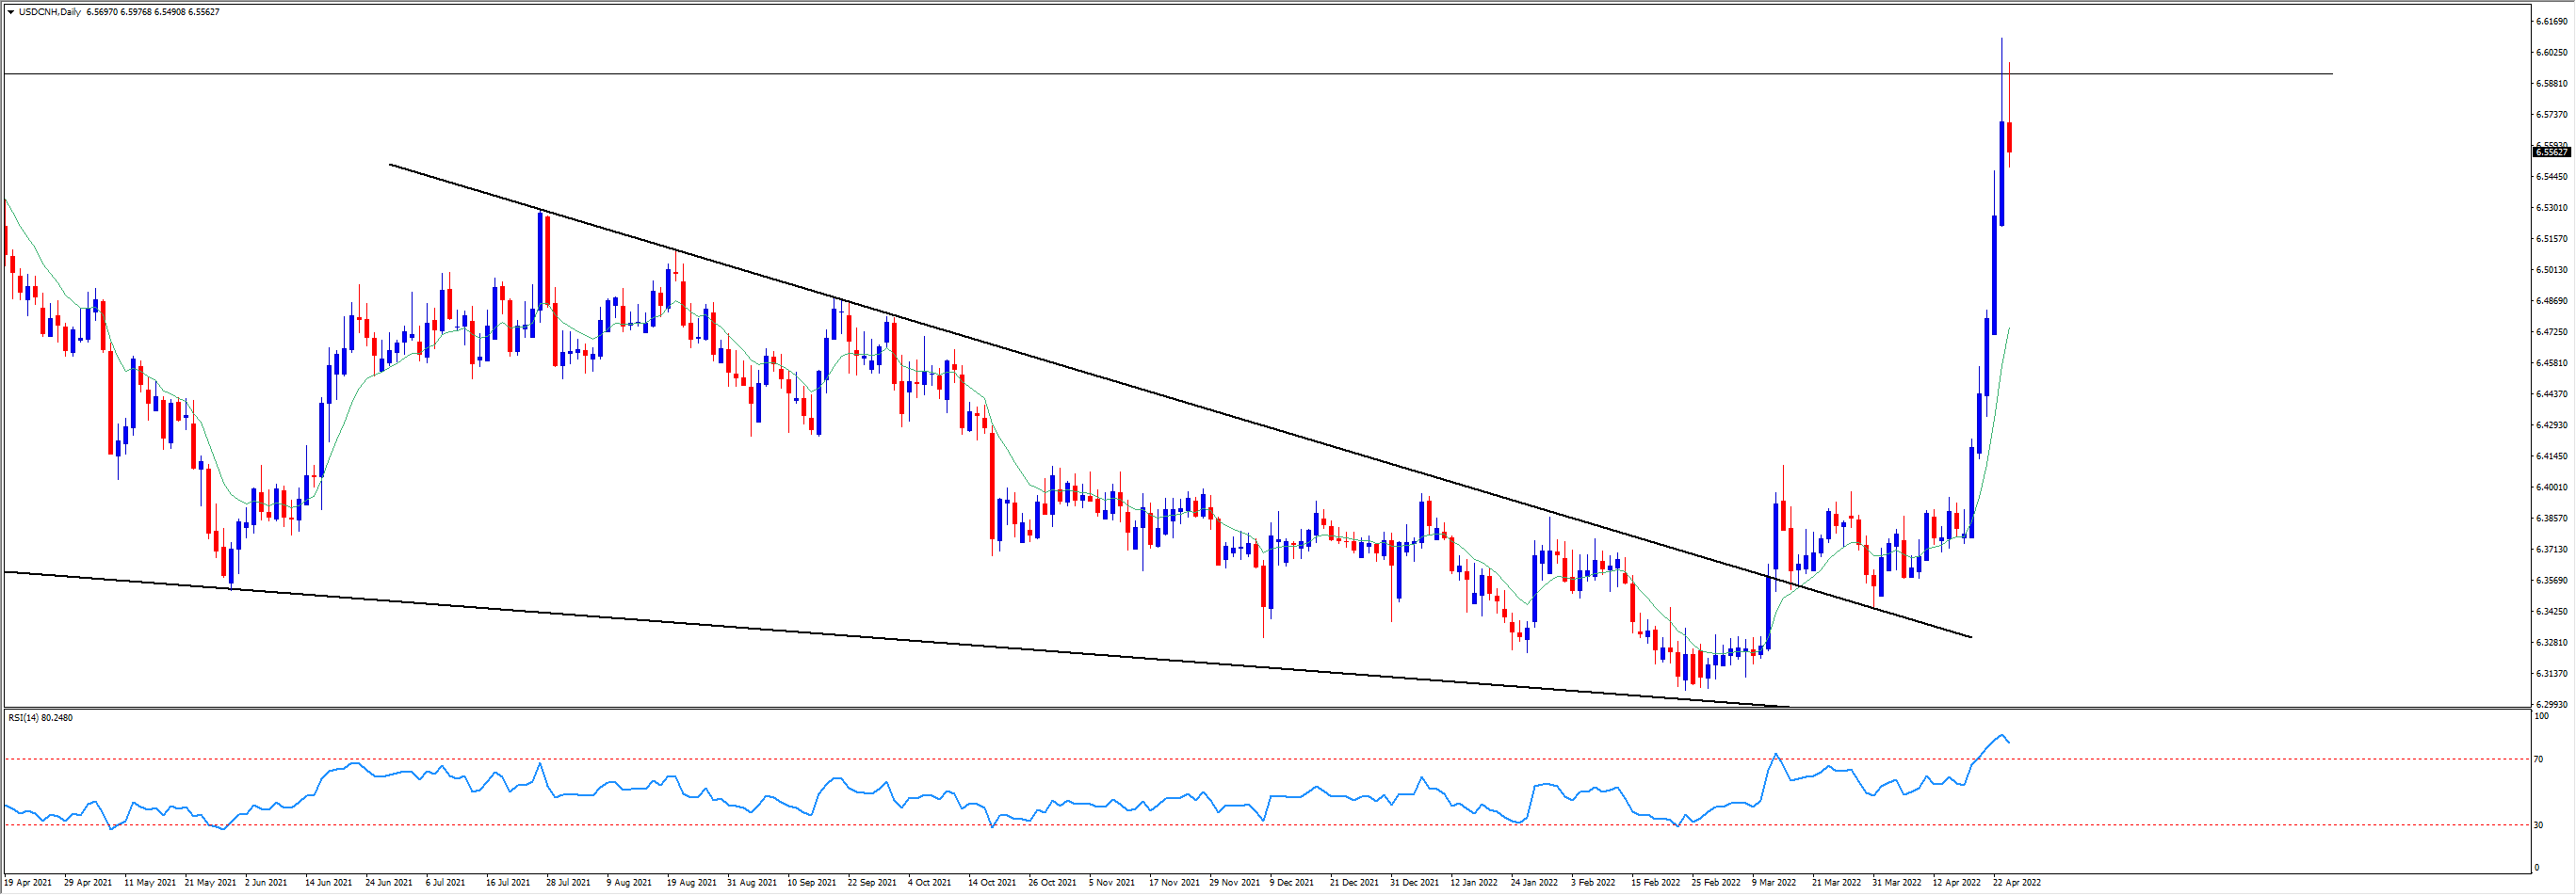2576x895 pixels.
Task: Click the USDCNH,Daily chart title text
Action: click(50, 12)
